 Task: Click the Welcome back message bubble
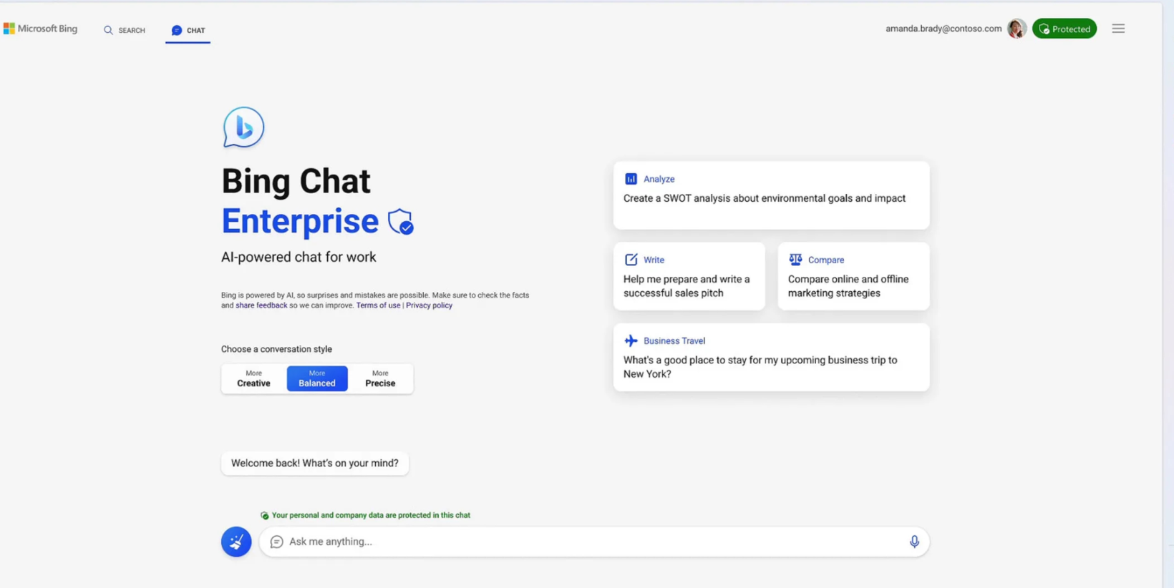(x=315, y=464)
